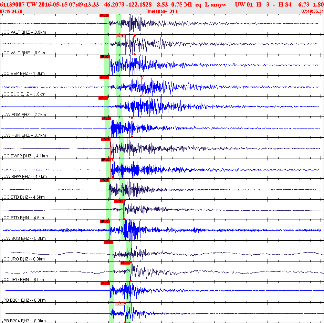Select the channel label PB B204 EHZ -- 8.0km

[24, 300]
